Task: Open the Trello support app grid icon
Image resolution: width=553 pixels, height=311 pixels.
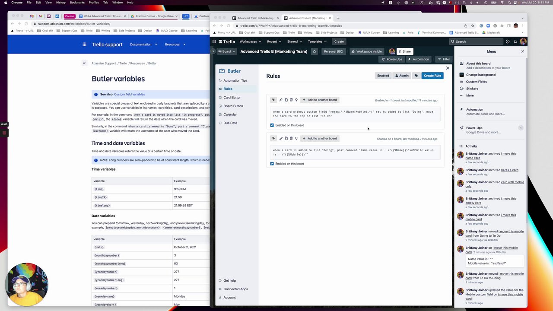Action: point(85,44)
